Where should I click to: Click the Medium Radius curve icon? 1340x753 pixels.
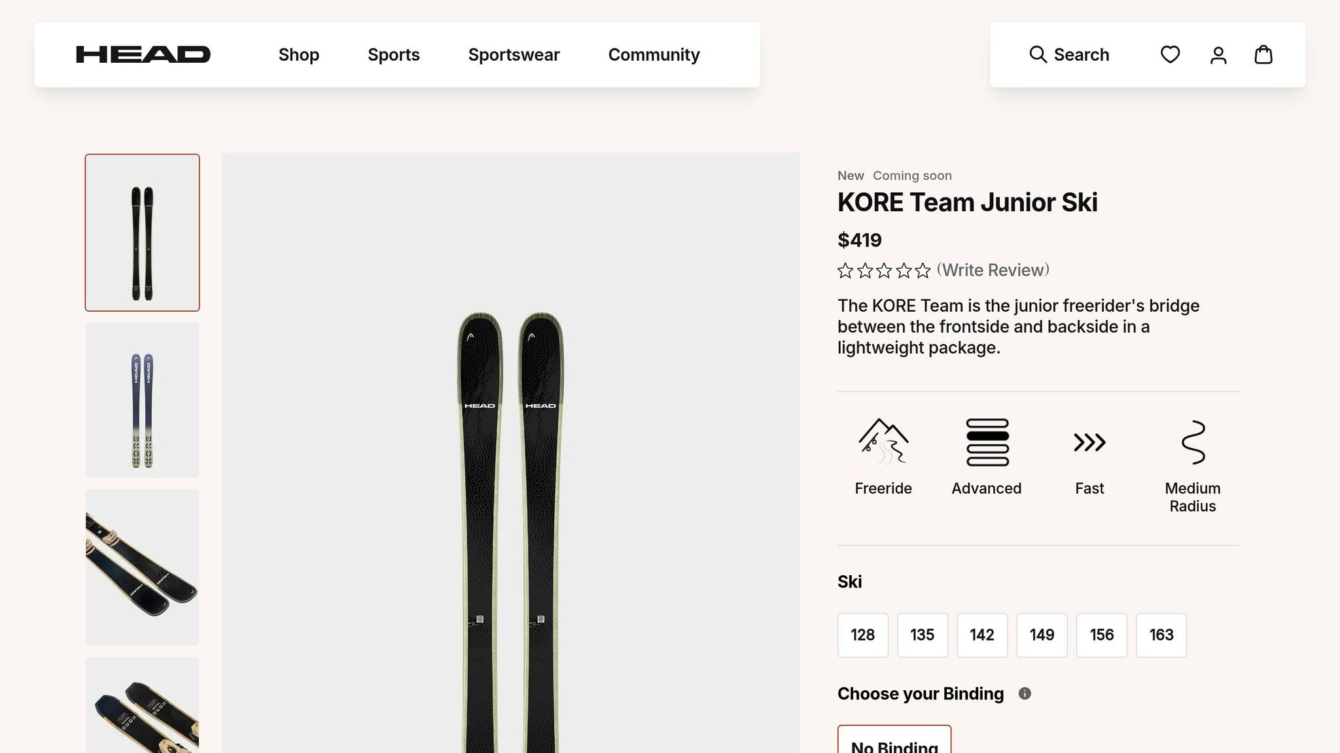tap(1193, 443)
